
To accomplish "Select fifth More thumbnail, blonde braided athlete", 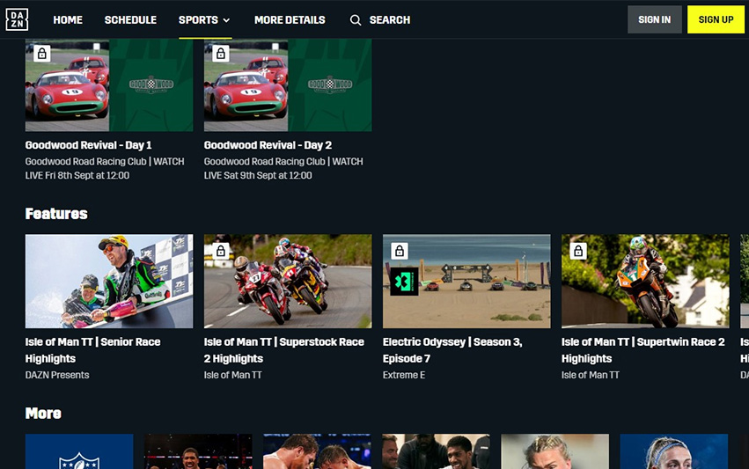I will (555, 451).
